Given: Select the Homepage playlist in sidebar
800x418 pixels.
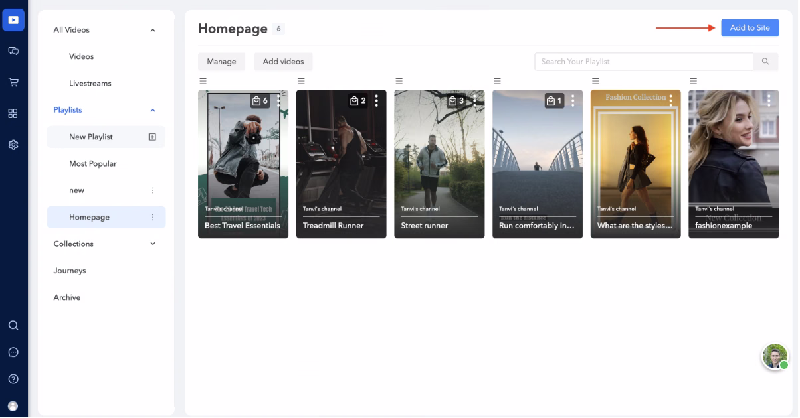Looking at the screenshot, I should (x=106, y=217).
